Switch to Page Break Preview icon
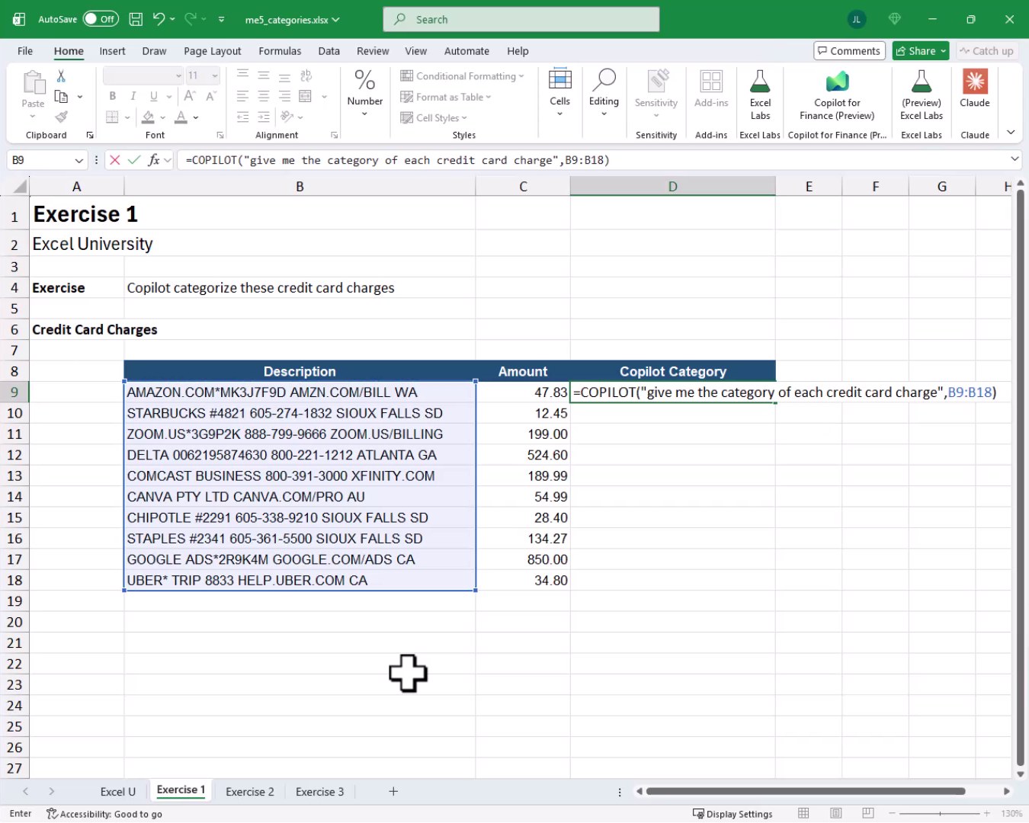 [868, 814]
